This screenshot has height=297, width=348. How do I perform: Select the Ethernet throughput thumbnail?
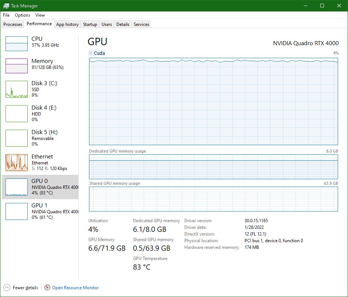pyautogui.click(x=17, y=163)
